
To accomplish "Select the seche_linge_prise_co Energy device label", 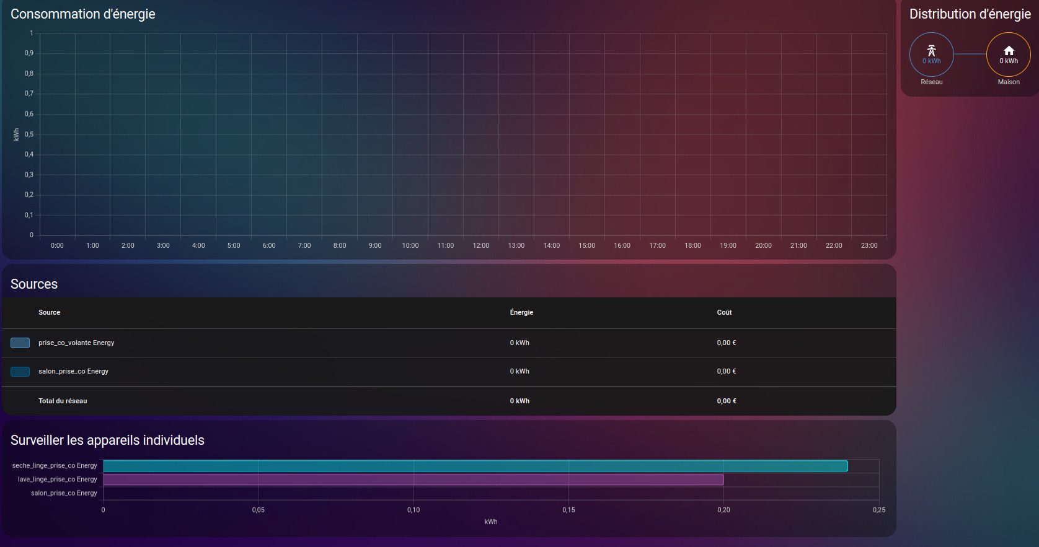I will [x=55, y=466].
